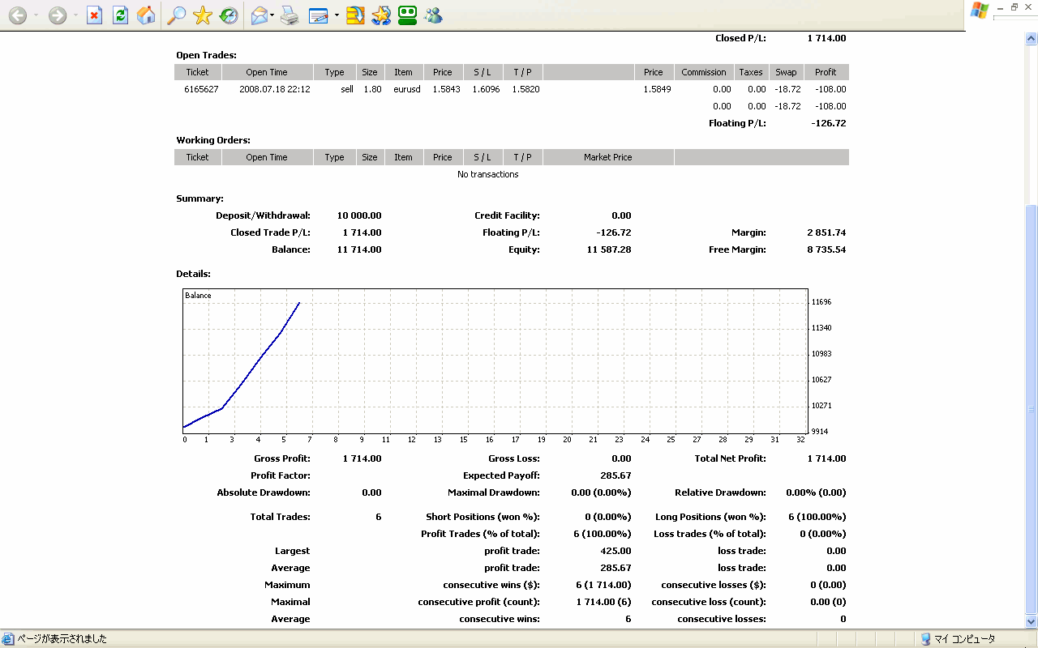Go to the Home page

coord(146,15)
